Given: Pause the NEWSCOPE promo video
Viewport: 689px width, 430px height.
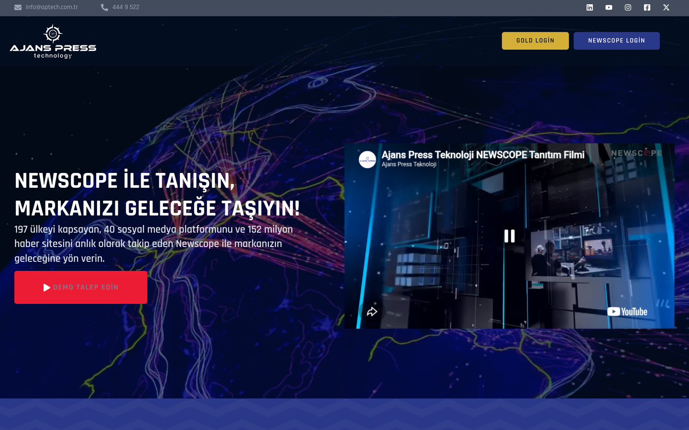Looking at the screenshot, I should tap(510, 236).
